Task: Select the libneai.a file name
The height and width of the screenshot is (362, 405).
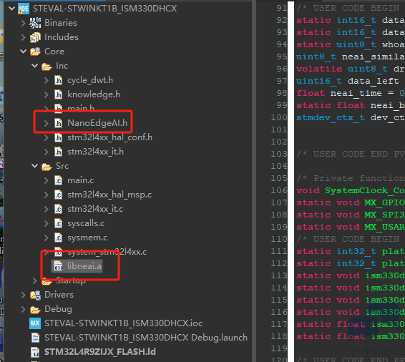Action: (x=84, y=266)
